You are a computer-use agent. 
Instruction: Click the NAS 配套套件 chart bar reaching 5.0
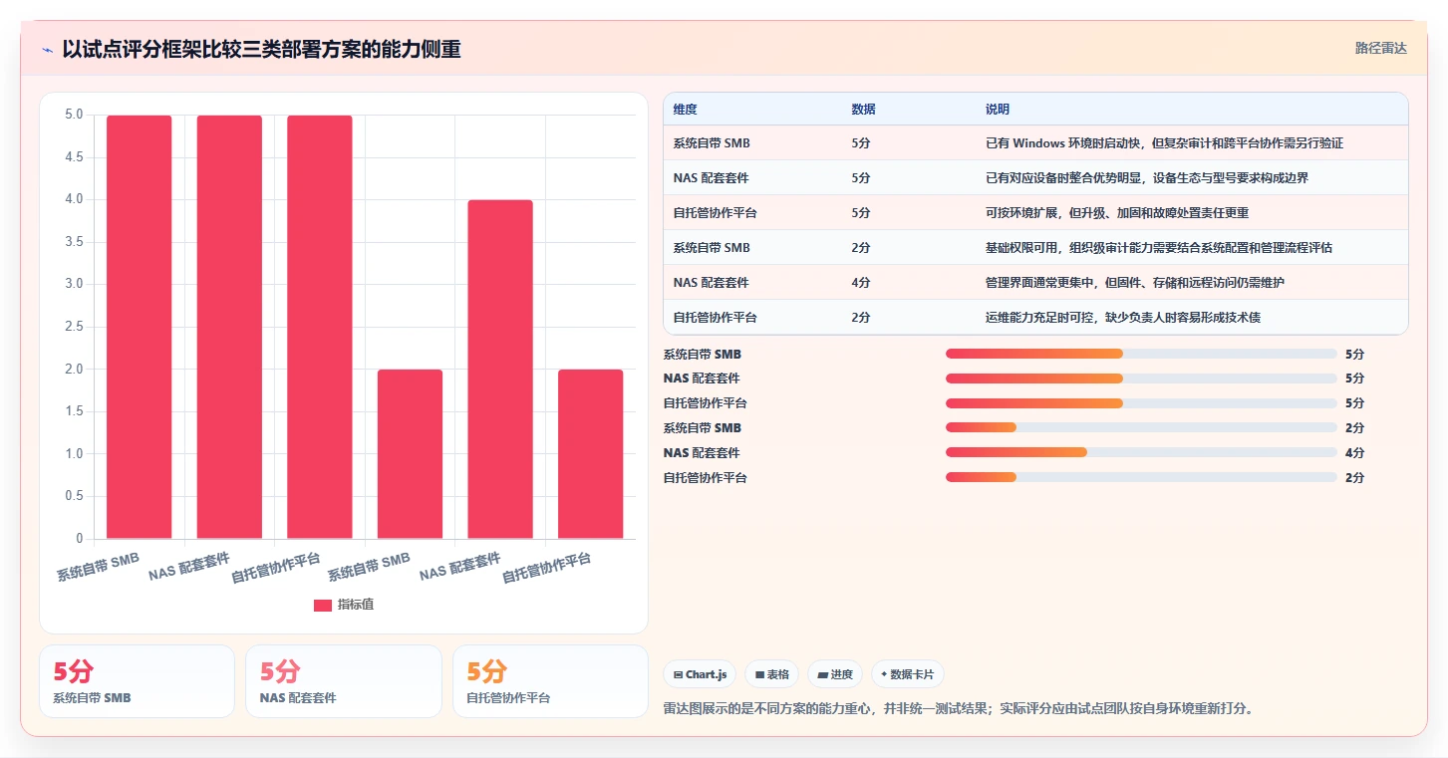229,327
